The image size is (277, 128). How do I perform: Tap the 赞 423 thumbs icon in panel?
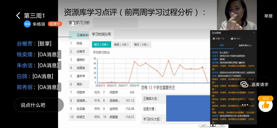(x=232, y=39)
